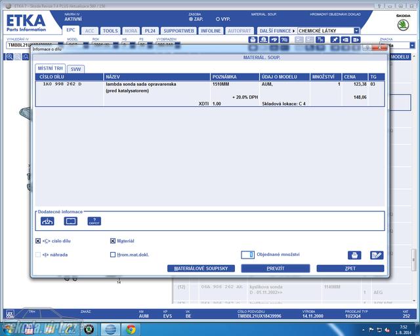This screenshot has height=336, width=420.
Task: Click the third magnifier fit-zoom icon
Action: (x=26, y=57)
